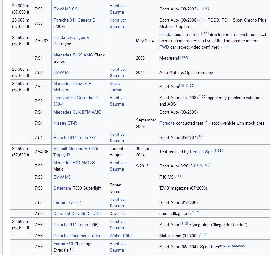The width and height of the screenshot is (275, 255).
Task: Open citation reference [114]
Action: 204,235
